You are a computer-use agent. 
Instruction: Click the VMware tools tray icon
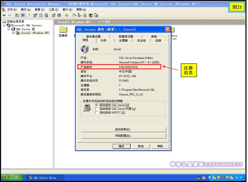point(227,177)
